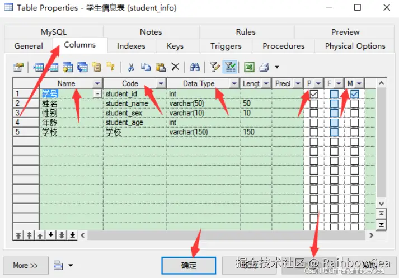The image size is (399, 278).
Task: Cut the selected row with scissors icon
Action: pos(131,67)
